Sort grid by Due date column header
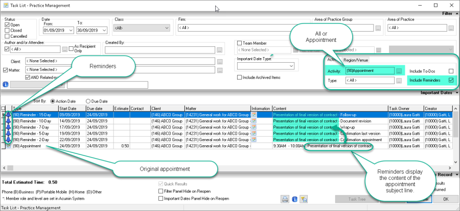460x211 pixels. point(100,109)
